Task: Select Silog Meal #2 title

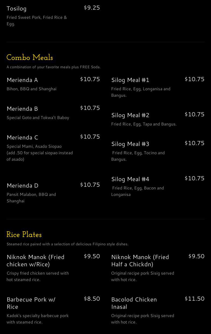Action: coord(130,115)
